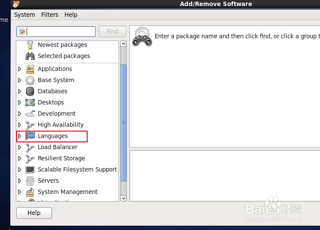Expand the System Management group
Image resolution: width=320 pixels, height=230 pixels.
[x=20, y=192]
